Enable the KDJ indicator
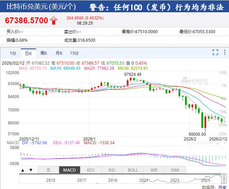This screenshot has width=229, height=189. (x=91, y=170)
